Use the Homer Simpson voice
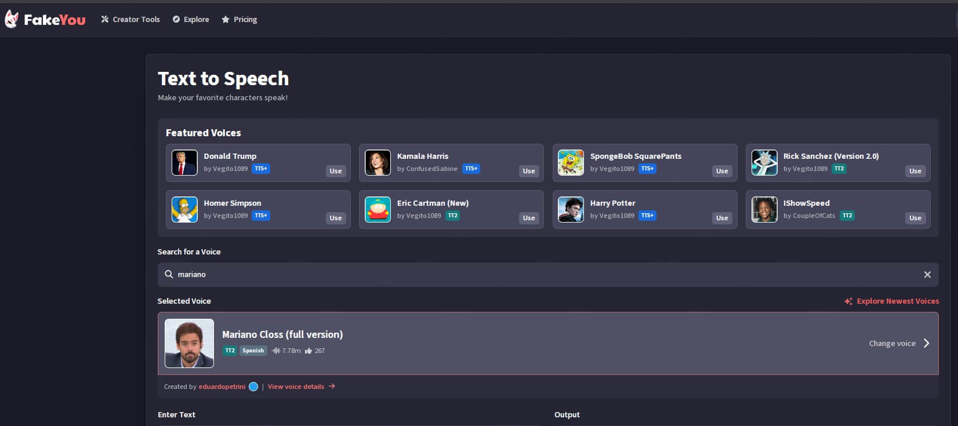 click(x=336, y=218)
